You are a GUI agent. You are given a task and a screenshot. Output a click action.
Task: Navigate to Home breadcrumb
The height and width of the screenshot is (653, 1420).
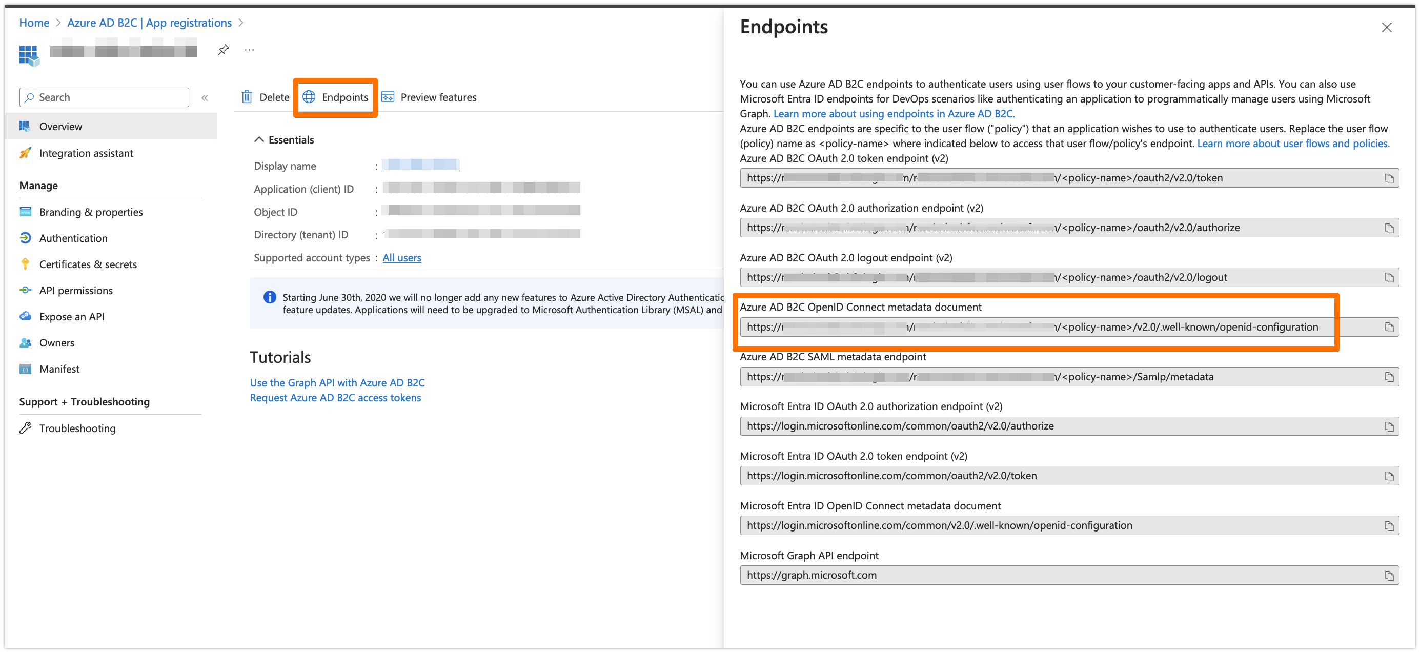34,23
